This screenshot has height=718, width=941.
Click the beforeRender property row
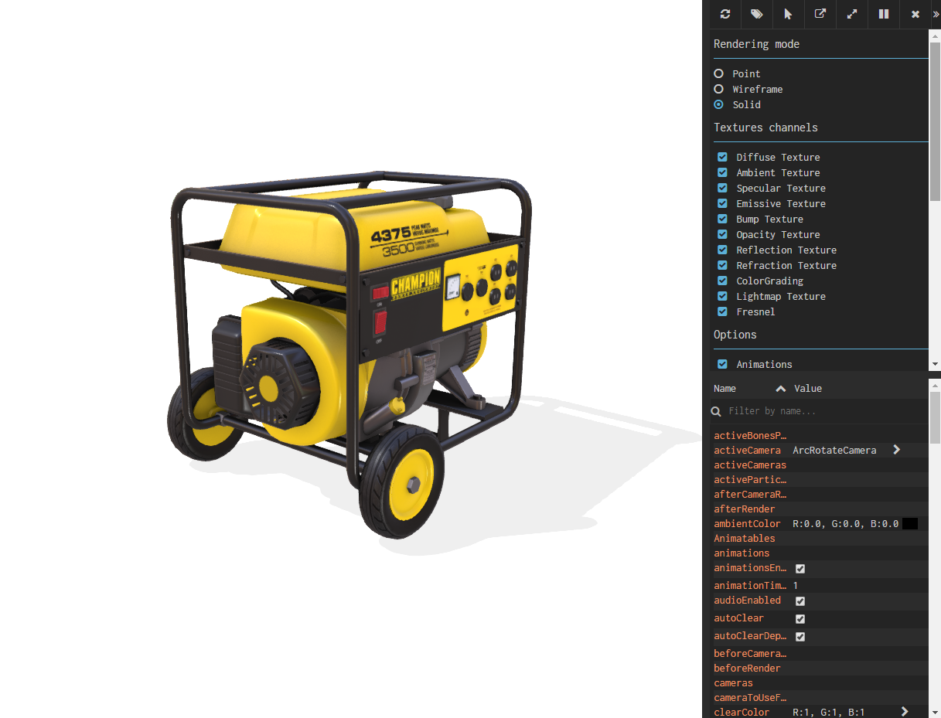pyautogui.click(x=820, y=668)
